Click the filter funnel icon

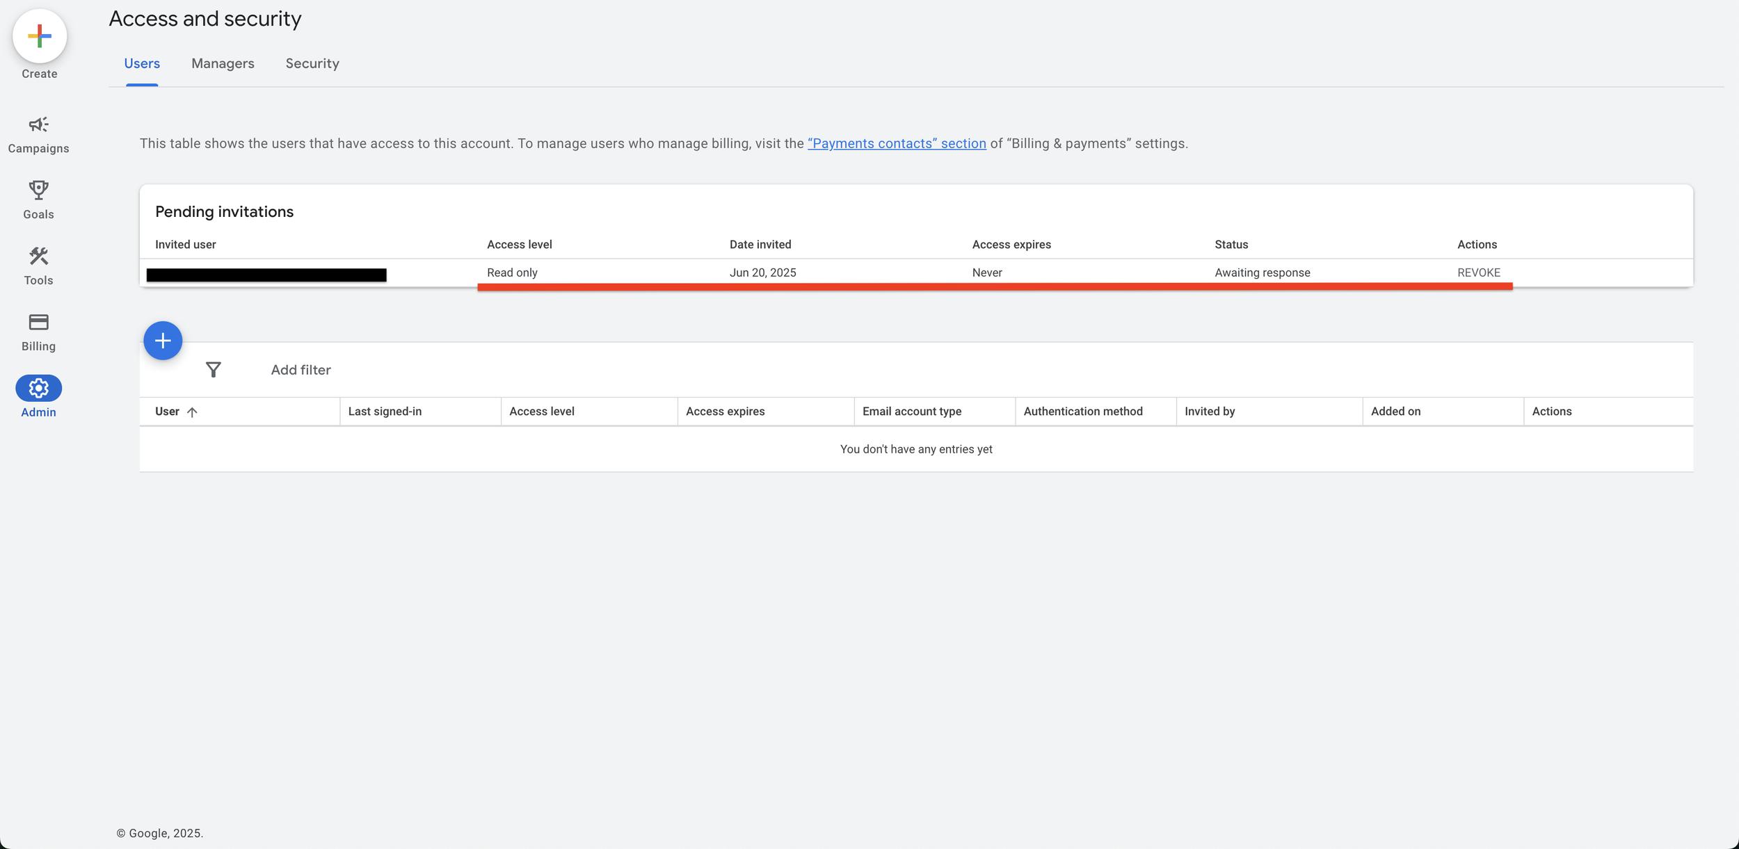[x=214, y=369]
